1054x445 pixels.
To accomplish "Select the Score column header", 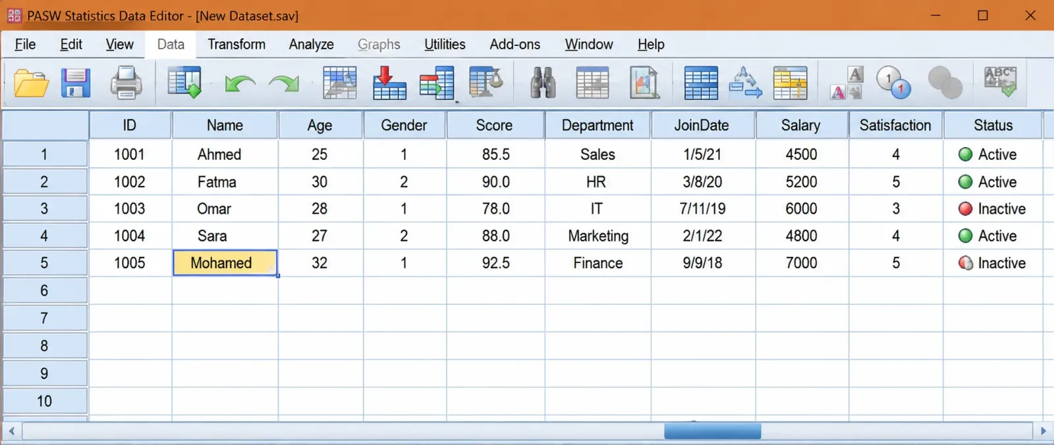I will click(495, 125).
